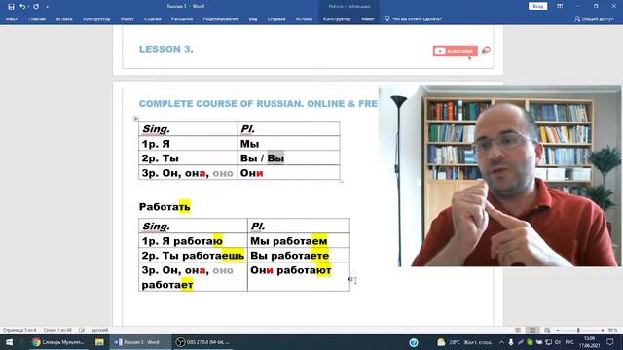Viewport: 623px width, 350px height.
Task: Click the русский language indicator
Action: pyautogui.click(x=99, y=330)
